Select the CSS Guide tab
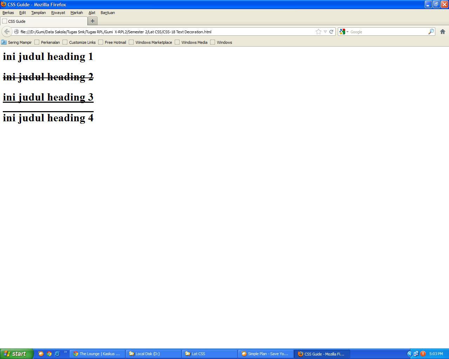 click(x=43, y=21)
